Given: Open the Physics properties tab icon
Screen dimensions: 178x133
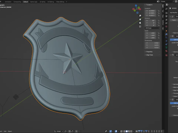Looking at the screenshot, I should [x=167, y=41].
